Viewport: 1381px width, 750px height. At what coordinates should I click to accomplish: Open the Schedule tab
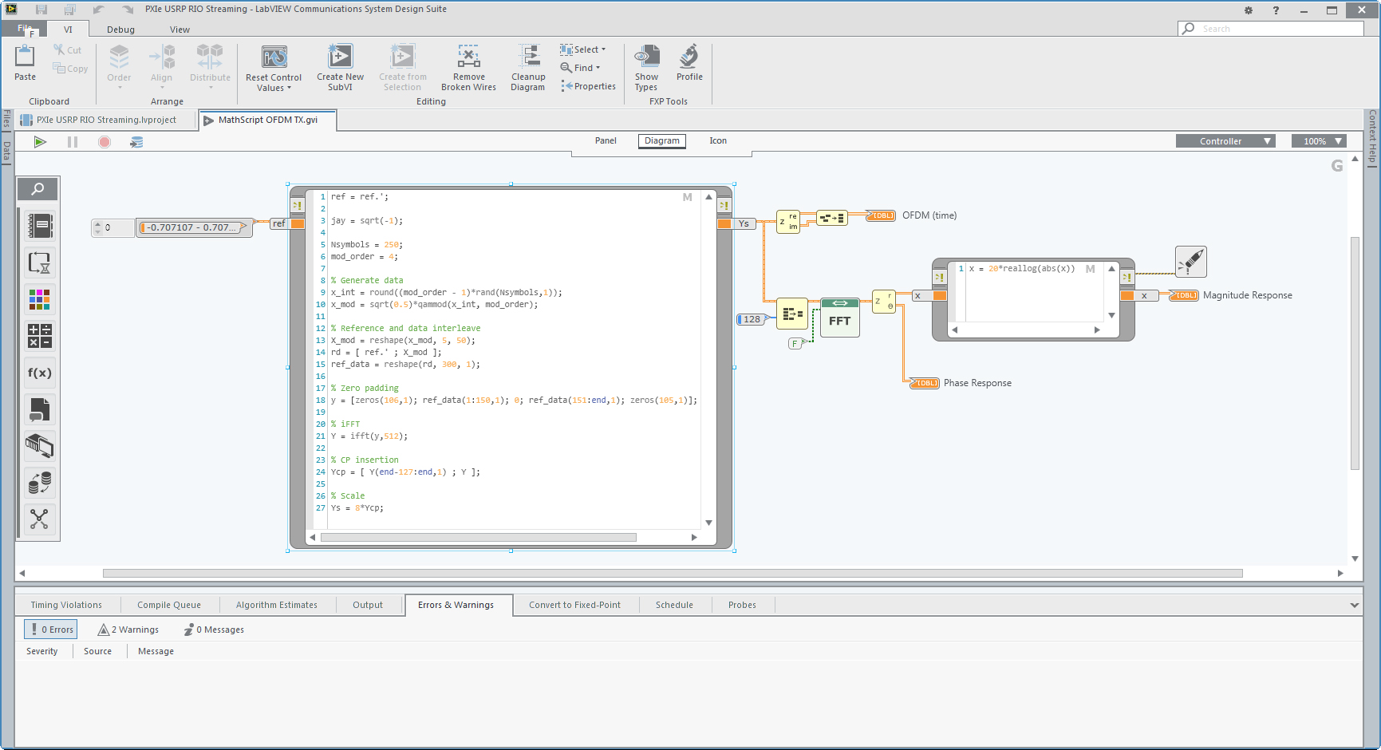click(x=674, y=605)
